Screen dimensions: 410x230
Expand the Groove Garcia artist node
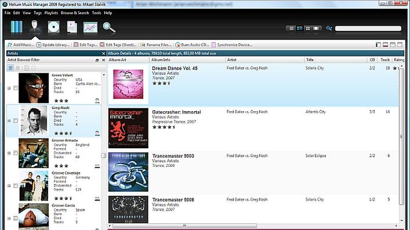(9, 218)
